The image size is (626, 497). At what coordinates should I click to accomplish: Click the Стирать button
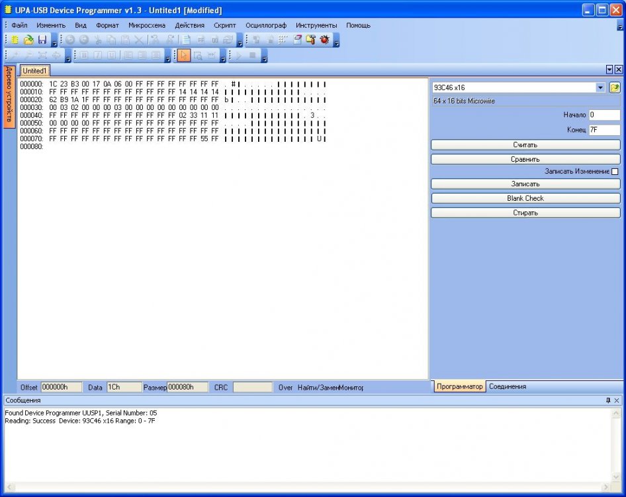click(525, 213)
